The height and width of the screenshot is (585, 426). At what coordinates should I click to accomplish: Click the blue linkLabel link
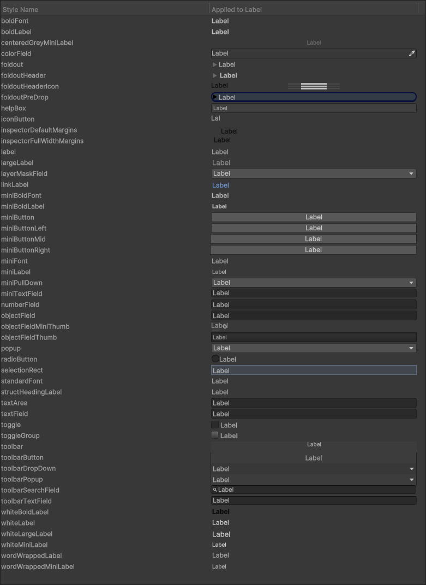(x=220, y=185)
